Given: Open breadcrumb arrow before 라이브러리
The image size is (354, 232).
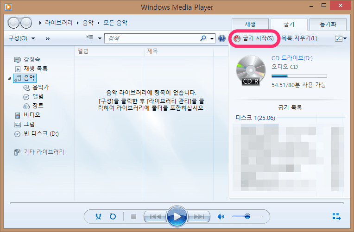Looking at the screenshot, I should [x=40, y=23].
